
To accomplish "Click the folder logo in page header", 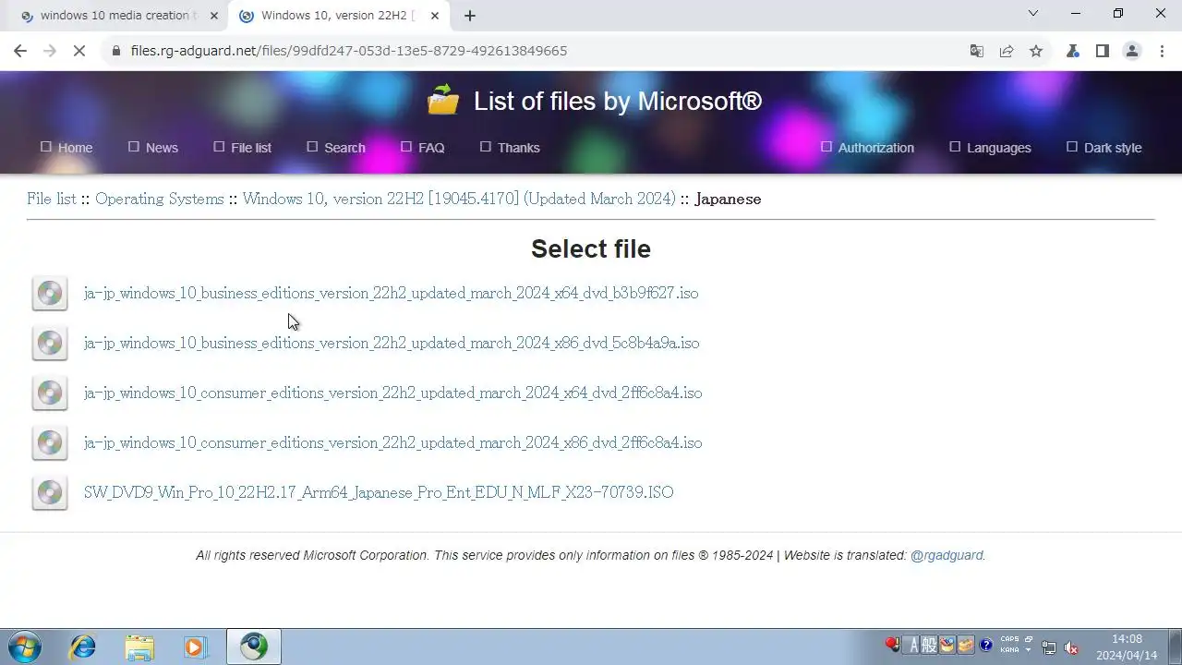I will point(443,100).
